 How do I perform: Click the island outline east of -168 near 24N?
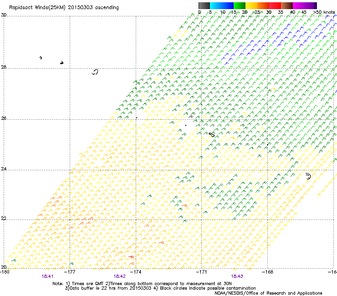point(308,176)
